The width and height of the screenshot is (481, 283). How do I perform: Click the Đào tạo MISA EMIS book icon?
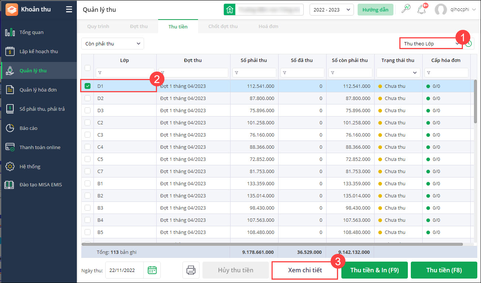point(10,184)
